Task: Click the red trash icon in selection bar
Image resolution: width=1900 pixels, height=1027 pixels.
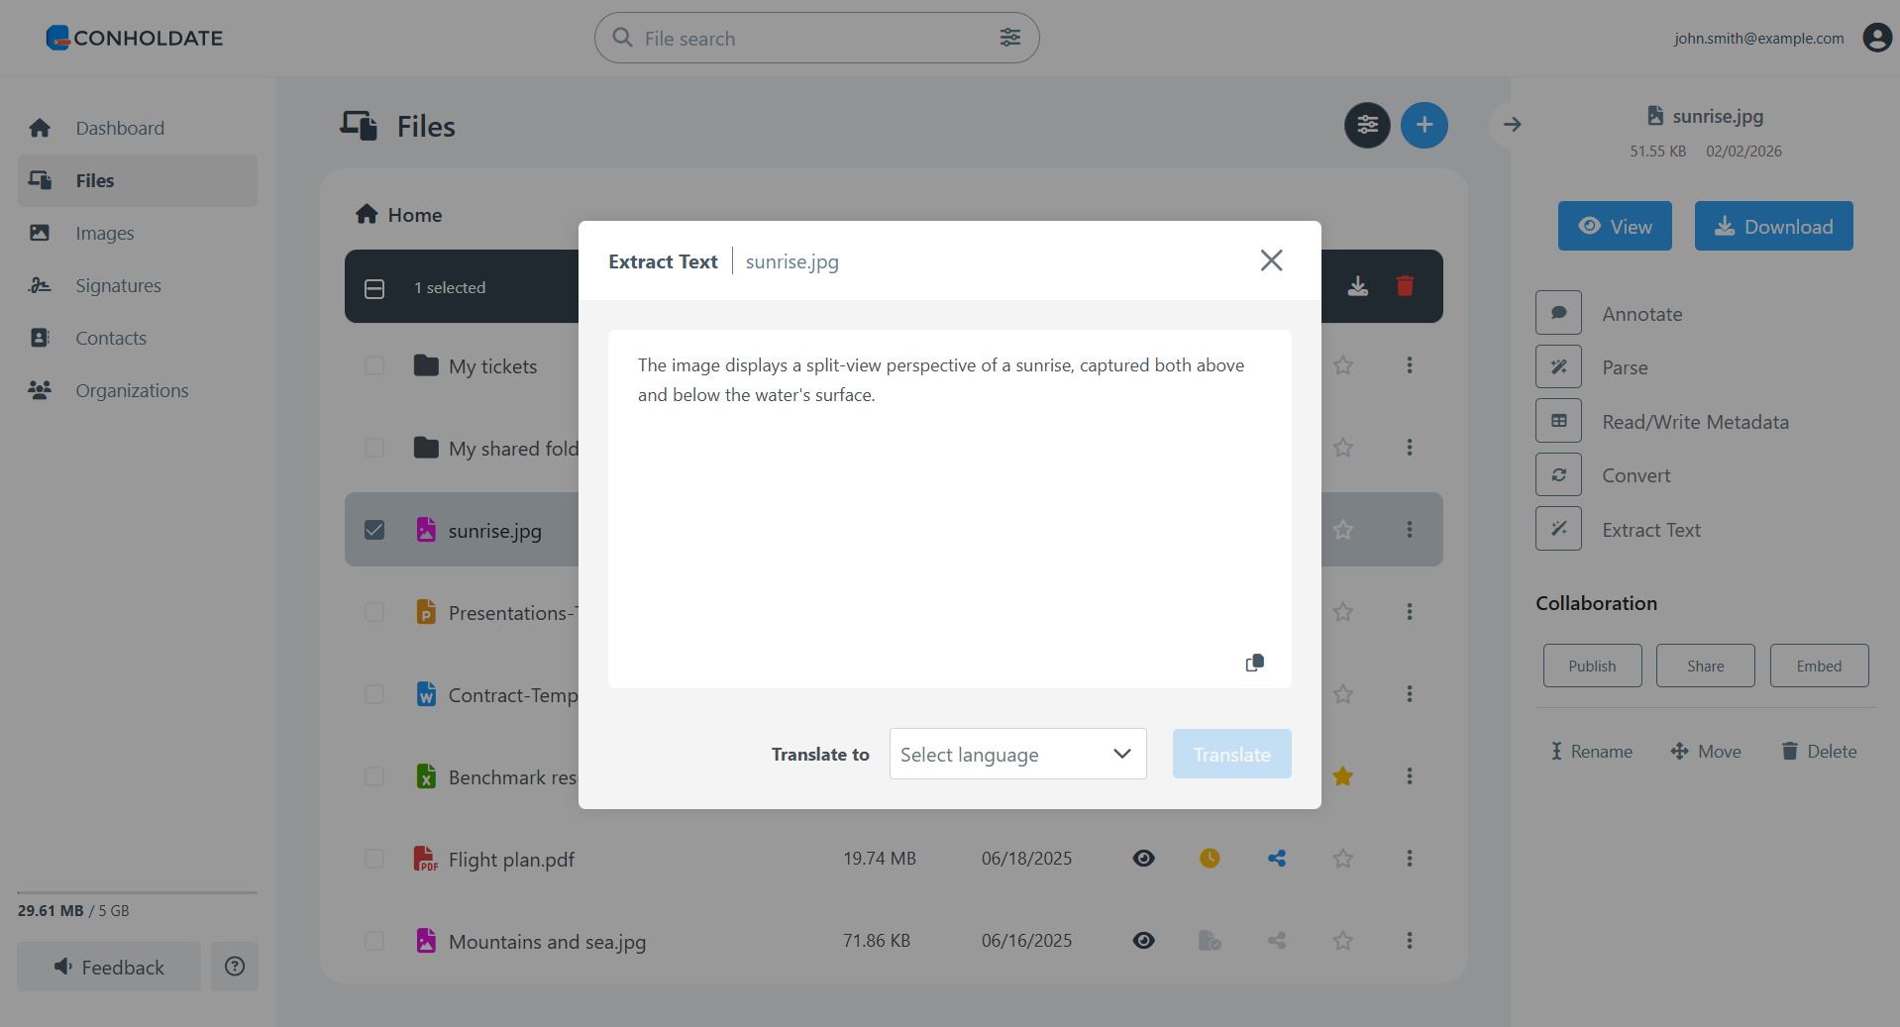Action: [x=1405, y=286]
